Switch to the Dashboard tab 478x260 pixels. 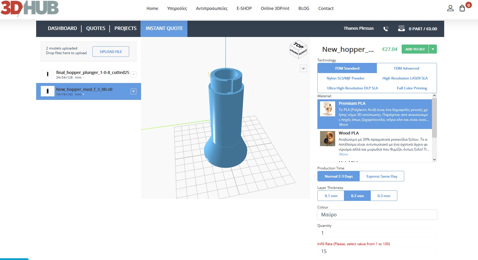click(x=62, y=29)
